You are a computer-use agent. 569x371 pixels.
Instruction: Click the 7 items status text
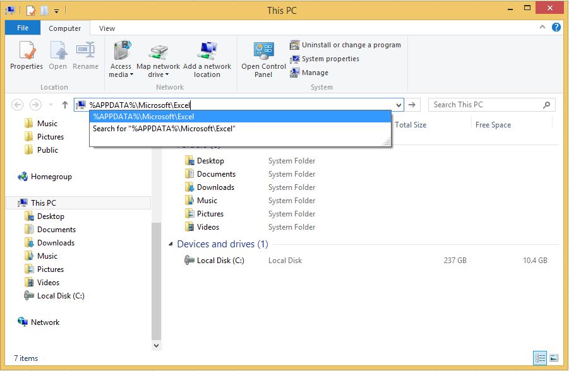[x=26, y=358]
